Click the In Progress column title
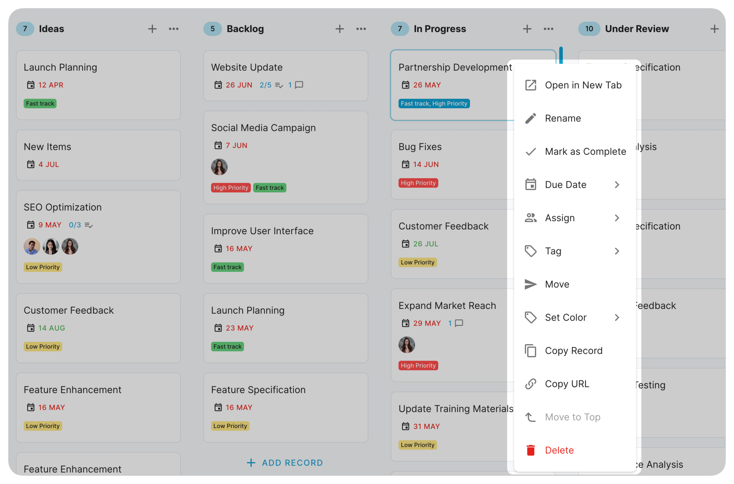 pyautogui.click(x=440, y=29)
